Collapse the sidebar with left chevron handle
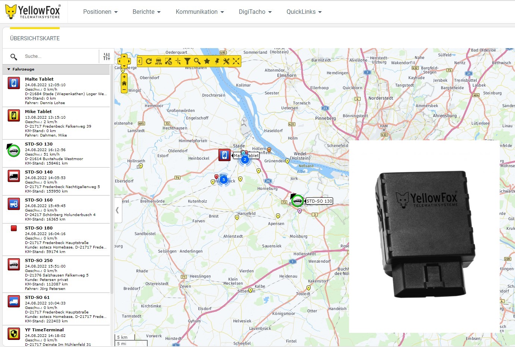Screen dimensions: 515x347 click(118, 210)
